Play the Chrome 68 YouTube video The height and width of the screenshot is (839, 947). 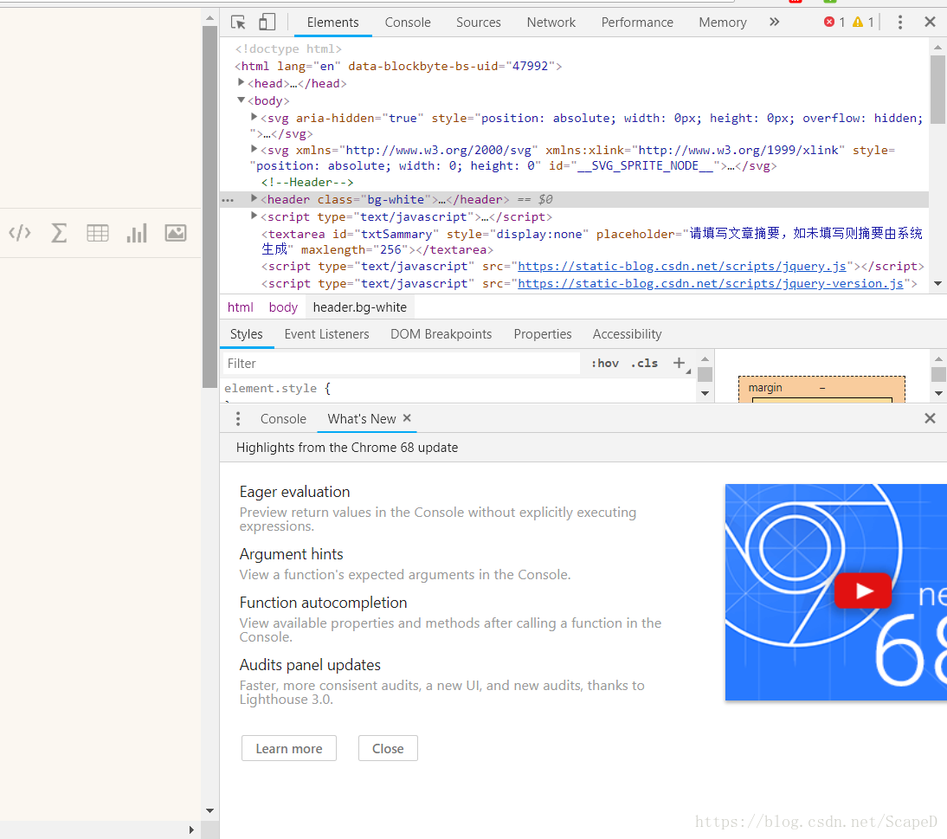(x=862, y=591)
